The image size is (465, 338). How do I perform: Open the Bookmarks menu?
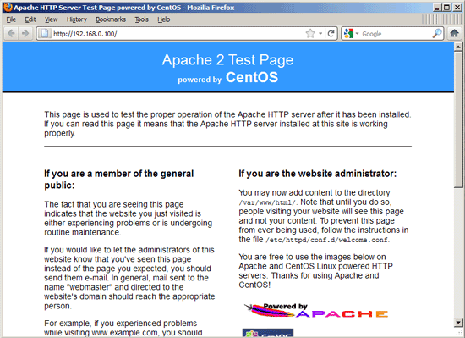tap(111, 19)
